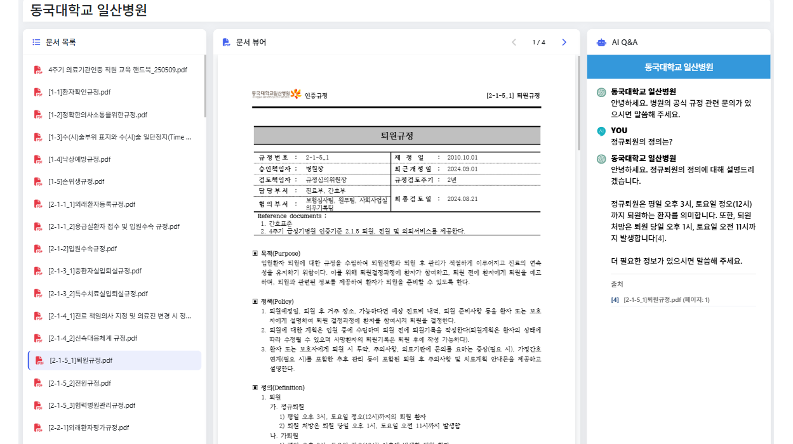This screenshot has height=444, width=793.
Task: Click the blue 동국대학교 일산병원 chat banner
Action: [x=679, y=67]
